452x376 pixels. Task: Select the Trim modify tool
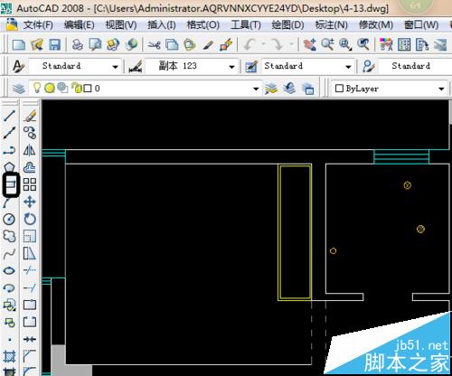click(30, 270)
